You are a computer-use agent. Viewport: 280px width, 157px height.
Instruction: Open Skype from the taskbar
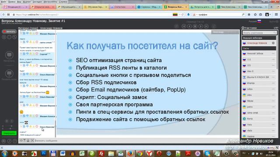[x=207, y=153]
